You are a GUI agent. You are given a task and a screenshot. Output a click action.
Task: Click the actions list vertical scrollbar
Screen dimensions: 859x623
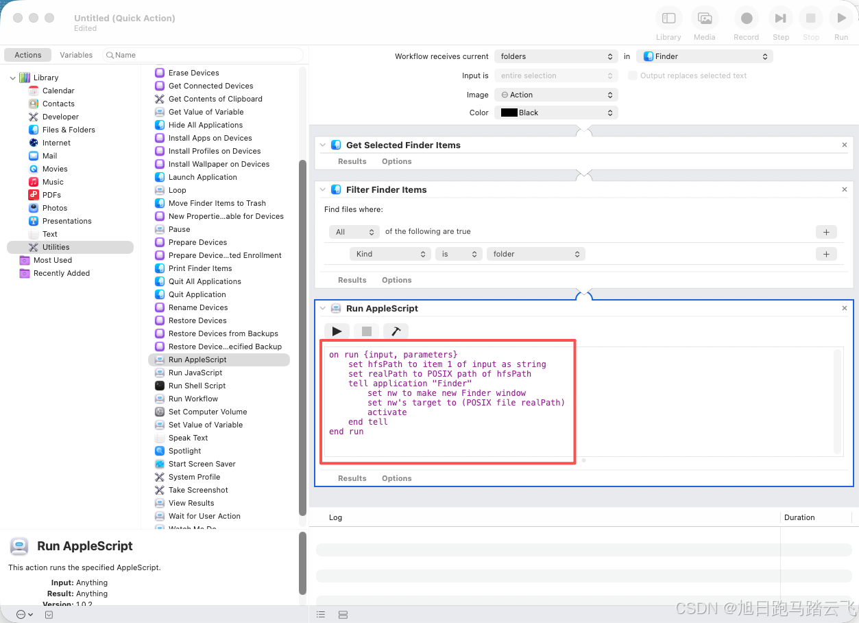click(x=302, y=337)
